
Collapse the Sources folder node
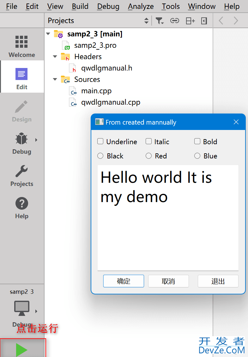(x=55, y=79)
